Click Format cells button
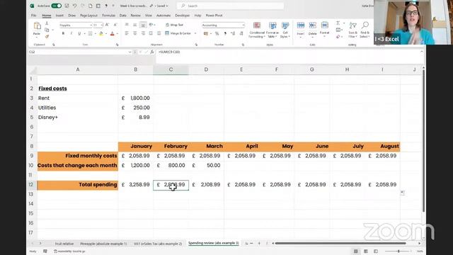The height and width of the screenshot is (255, 453). (324, 29)
